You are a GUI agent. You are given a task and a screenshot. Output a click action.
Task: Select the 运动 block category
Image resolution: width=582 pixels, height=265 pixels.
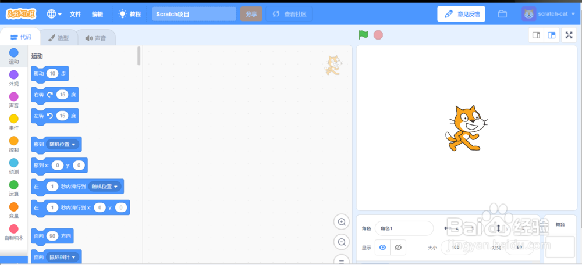(14, 56)
